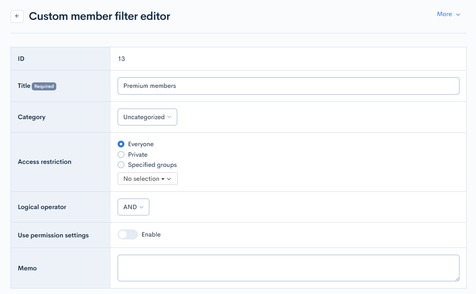Expand the No selection groups dropdown
The image size is (476, 294).
pos(147,179)
